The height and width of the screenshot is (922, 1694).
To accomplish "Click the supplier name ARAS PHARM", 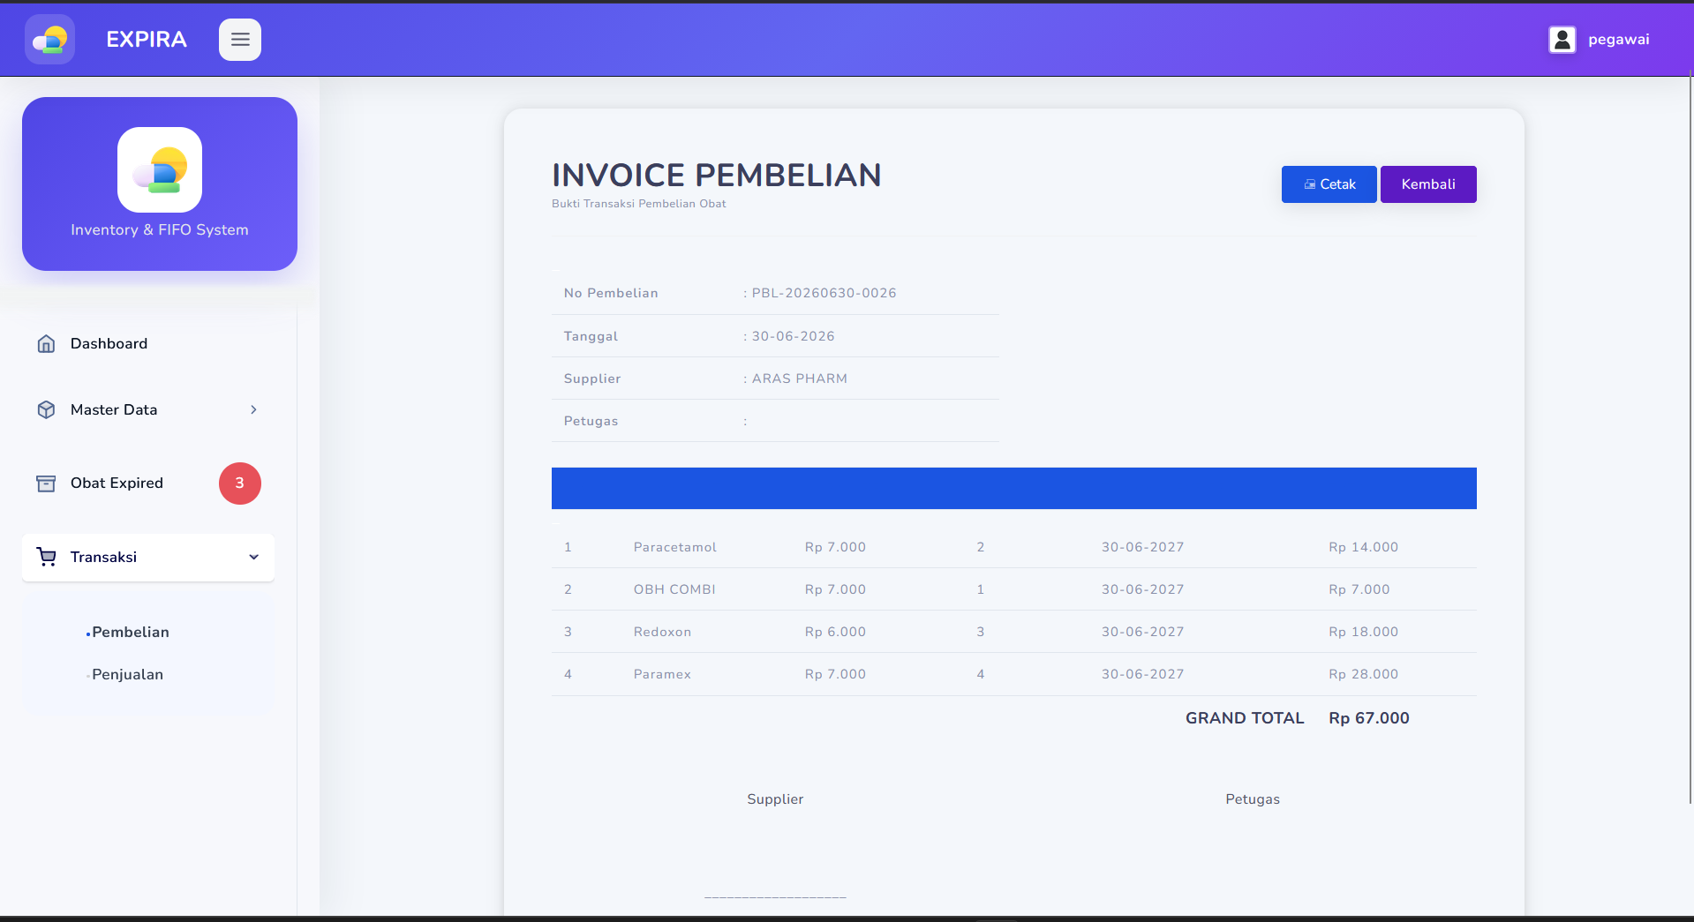I will (799, 379).
